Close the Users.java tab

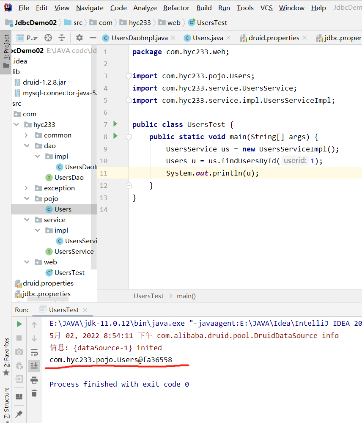click(228, 38)
